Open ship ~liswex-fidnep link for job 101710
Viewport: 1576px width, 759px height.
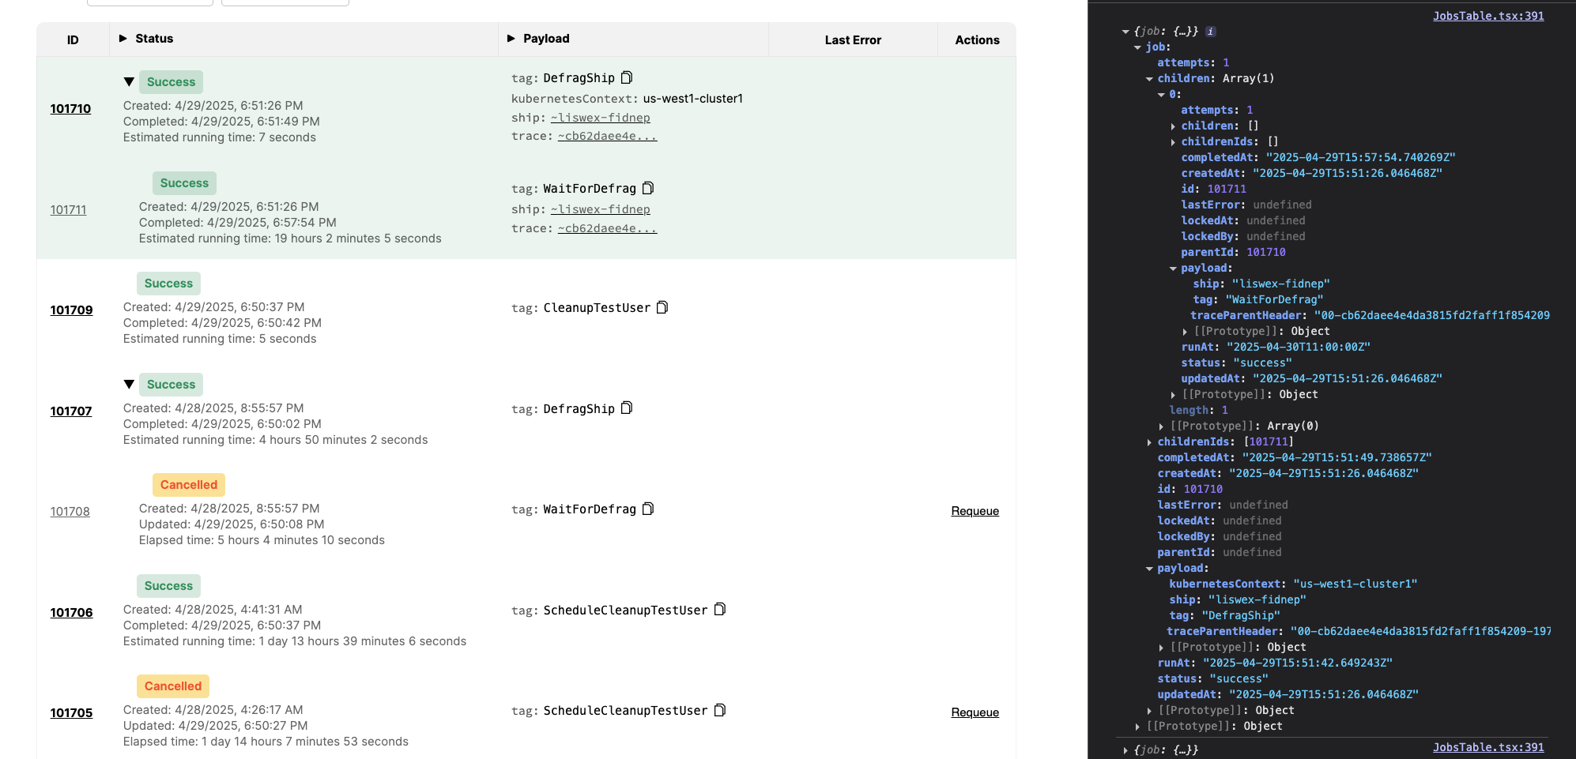tap(600, 118)
